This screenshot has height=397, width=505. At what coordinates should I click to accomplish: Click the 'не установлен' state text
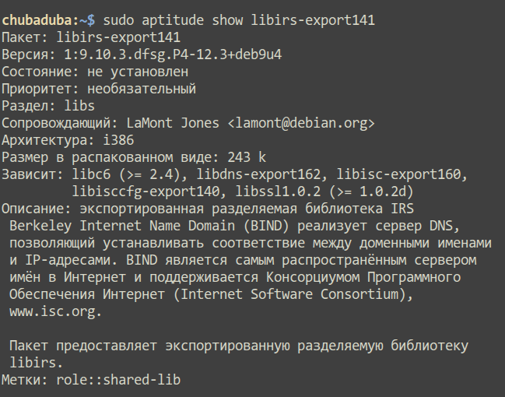click(138, 72)
